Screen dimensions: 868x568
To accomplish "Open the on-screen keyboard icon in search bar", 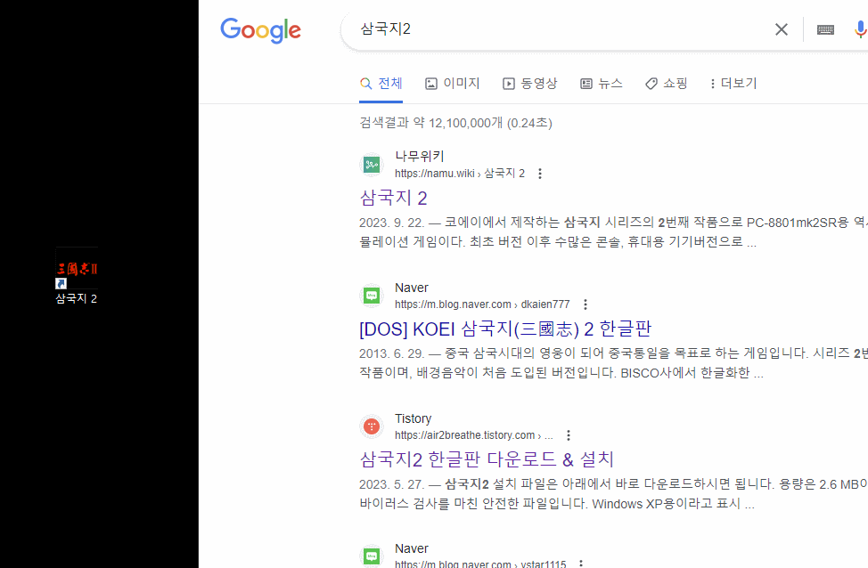I will (x=825, y=28).
